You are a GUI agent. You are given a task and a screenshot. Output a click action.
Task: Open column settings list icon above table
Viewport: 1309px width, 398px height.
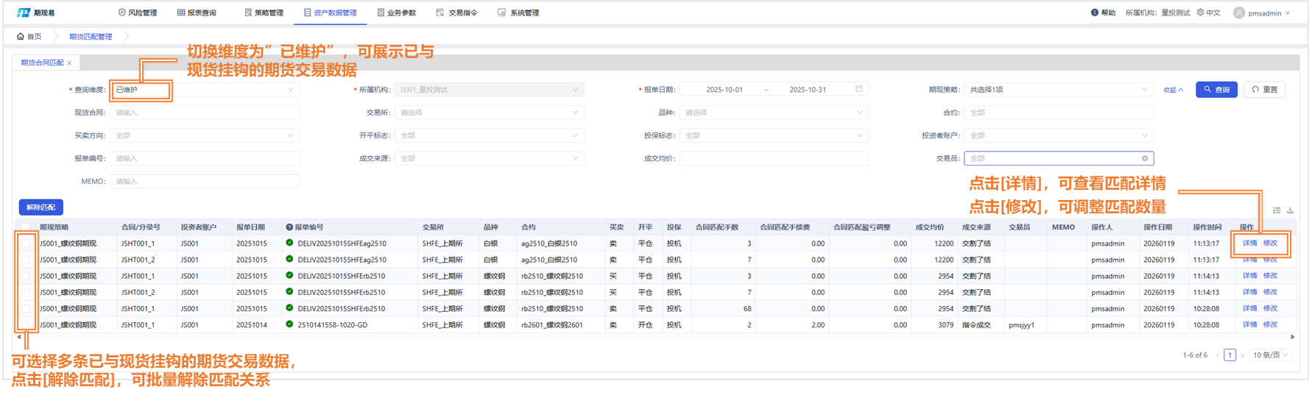1277,210
